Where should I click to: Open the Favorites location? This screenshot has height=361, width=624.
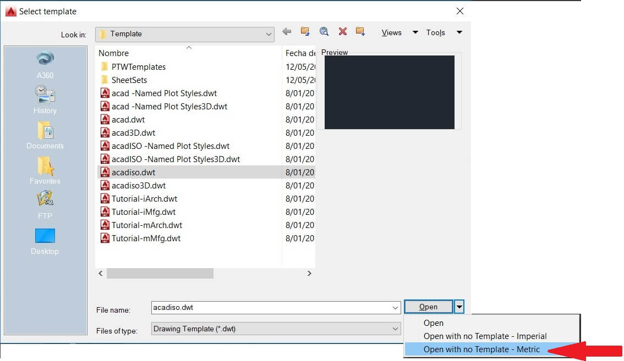click(x=45, y=170)
